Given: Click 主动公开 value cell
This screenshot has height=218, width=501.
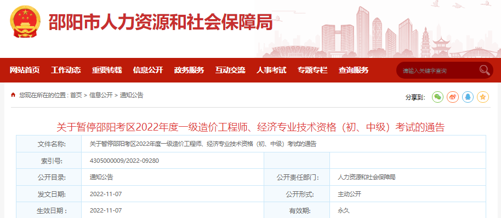Looking at the screenshot, I should coord(349,194).
